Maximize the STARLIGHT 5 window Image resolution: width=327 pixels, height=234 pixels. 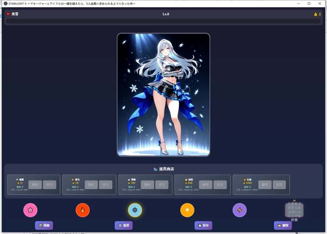click(309, 4)
